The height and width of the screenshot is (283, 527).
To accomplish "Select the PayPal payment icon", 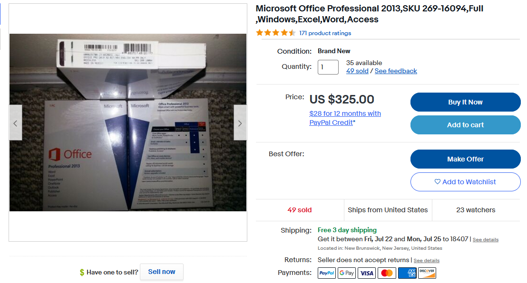I will (x=327, y=273).
